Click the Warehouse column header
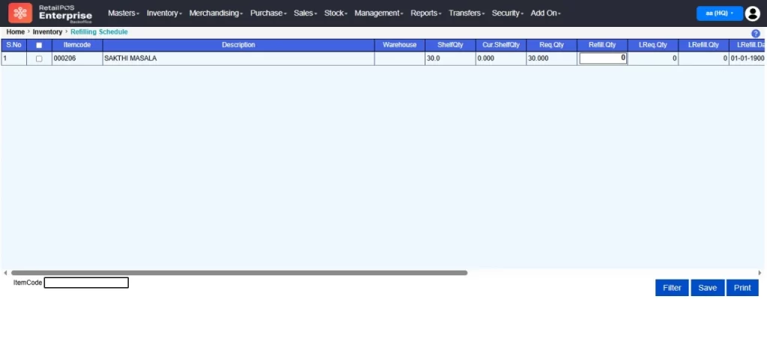The image size is (767, 341). [x=399, y=45]
